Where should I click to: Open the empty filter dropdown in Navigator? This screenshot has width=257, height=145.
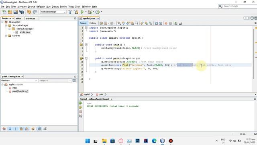(55, 81)
